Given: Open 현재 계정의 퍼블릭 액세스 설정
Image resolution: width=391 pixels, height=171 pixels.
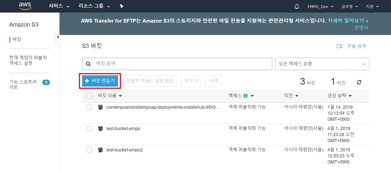Looking at the screenshot, I should 28,61.
